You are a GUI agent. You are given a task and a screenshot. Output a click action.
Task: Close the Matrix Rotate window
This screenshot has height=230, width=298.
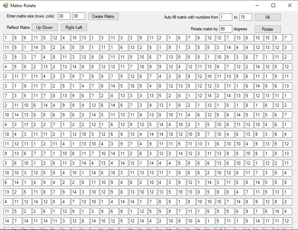point(290,5)
